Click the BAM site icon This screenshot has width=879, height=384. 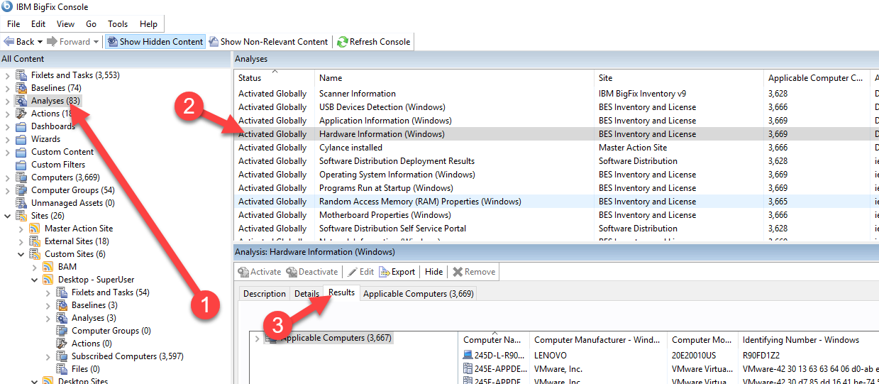[48, 267]
